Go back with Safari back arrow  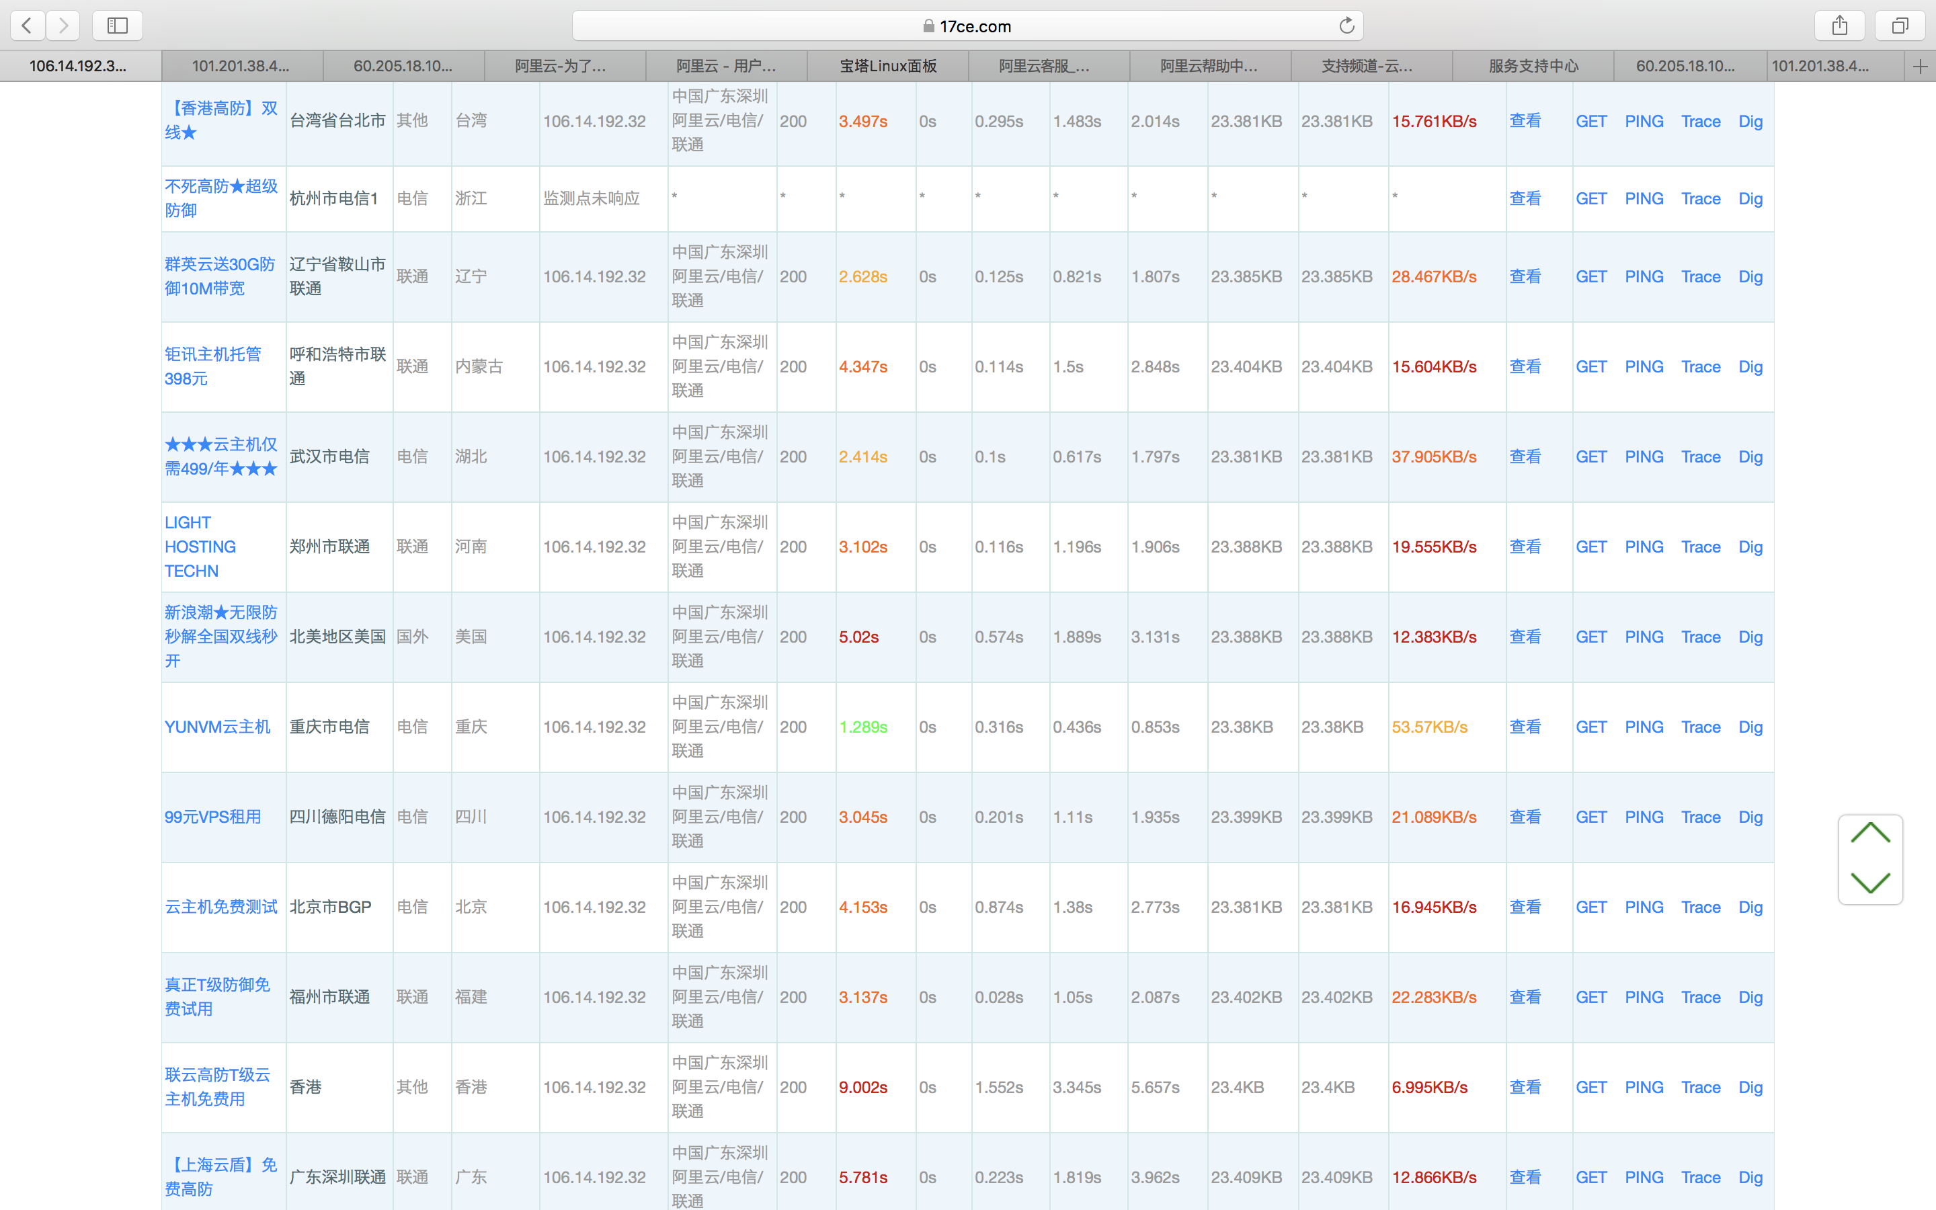point(27,26)
